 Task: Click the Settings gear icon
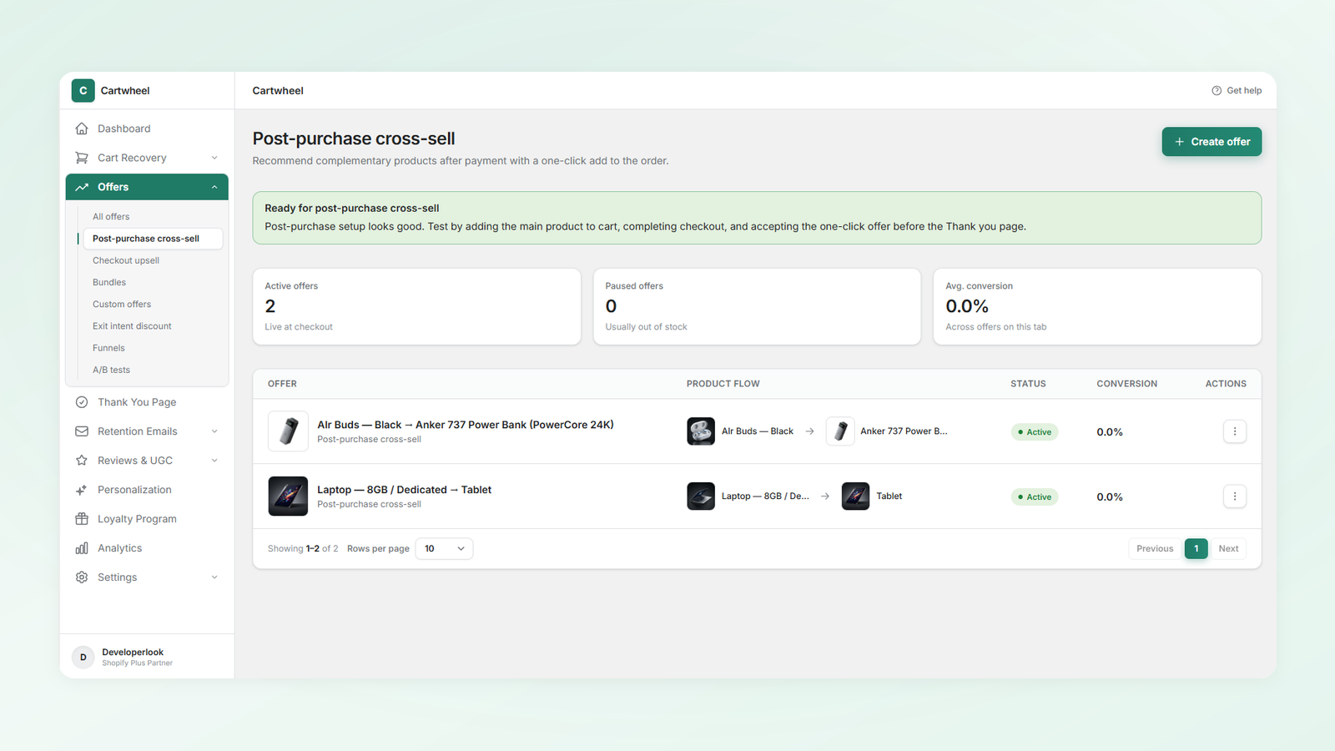click(x=82, y=577)
